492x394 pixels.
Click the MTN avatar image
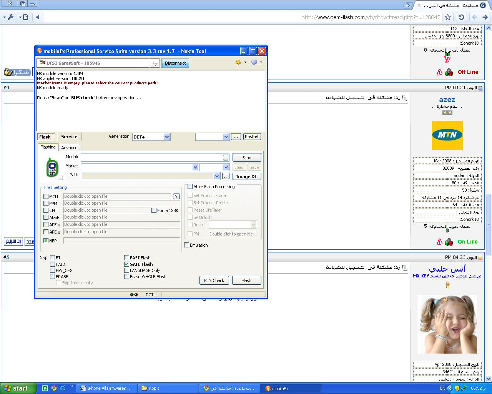coord(447,135)
